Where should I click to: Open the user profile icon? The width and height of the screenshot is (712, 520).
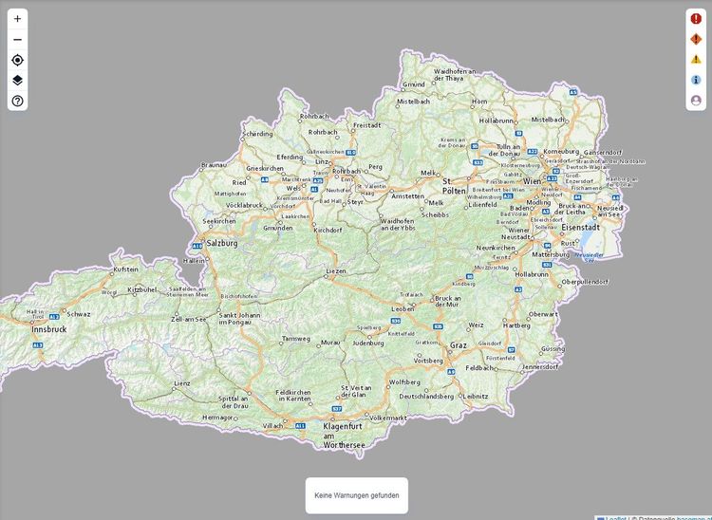click(x=696, y=100)
